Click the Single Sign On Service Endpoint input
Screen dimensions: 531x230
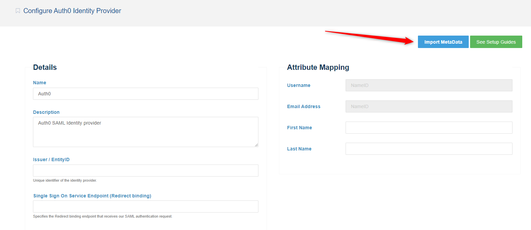coord(145,206)
